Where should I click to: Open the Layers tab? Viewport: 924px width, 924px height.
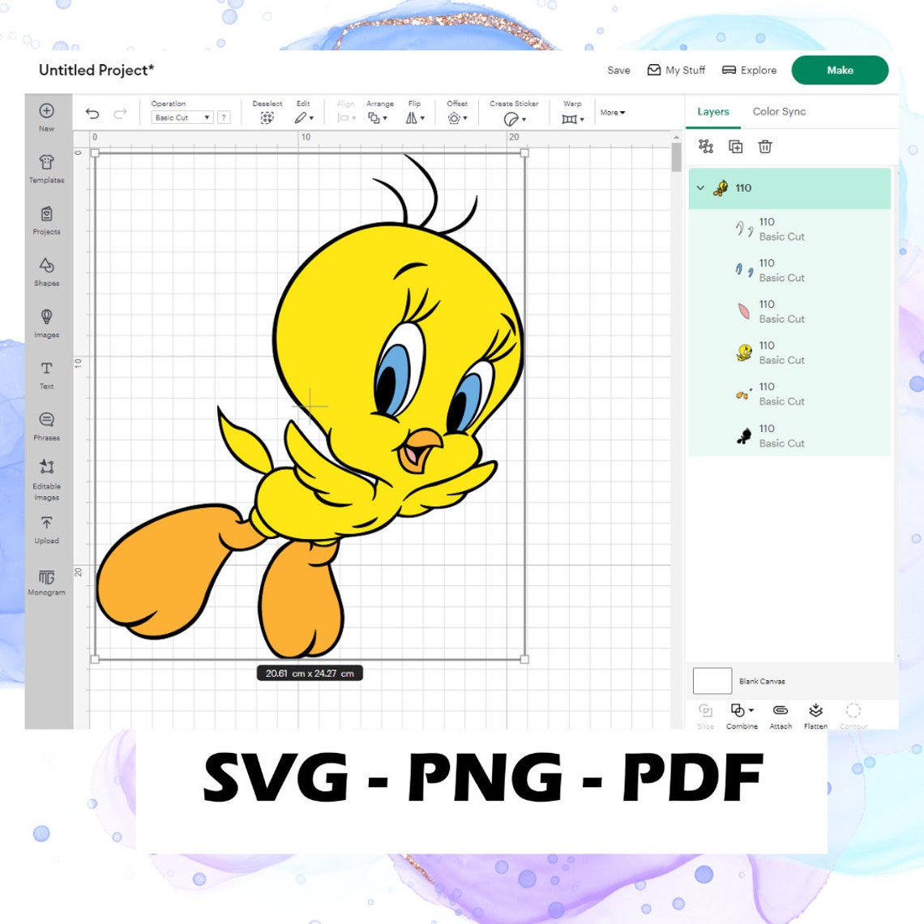pos(712,111)
